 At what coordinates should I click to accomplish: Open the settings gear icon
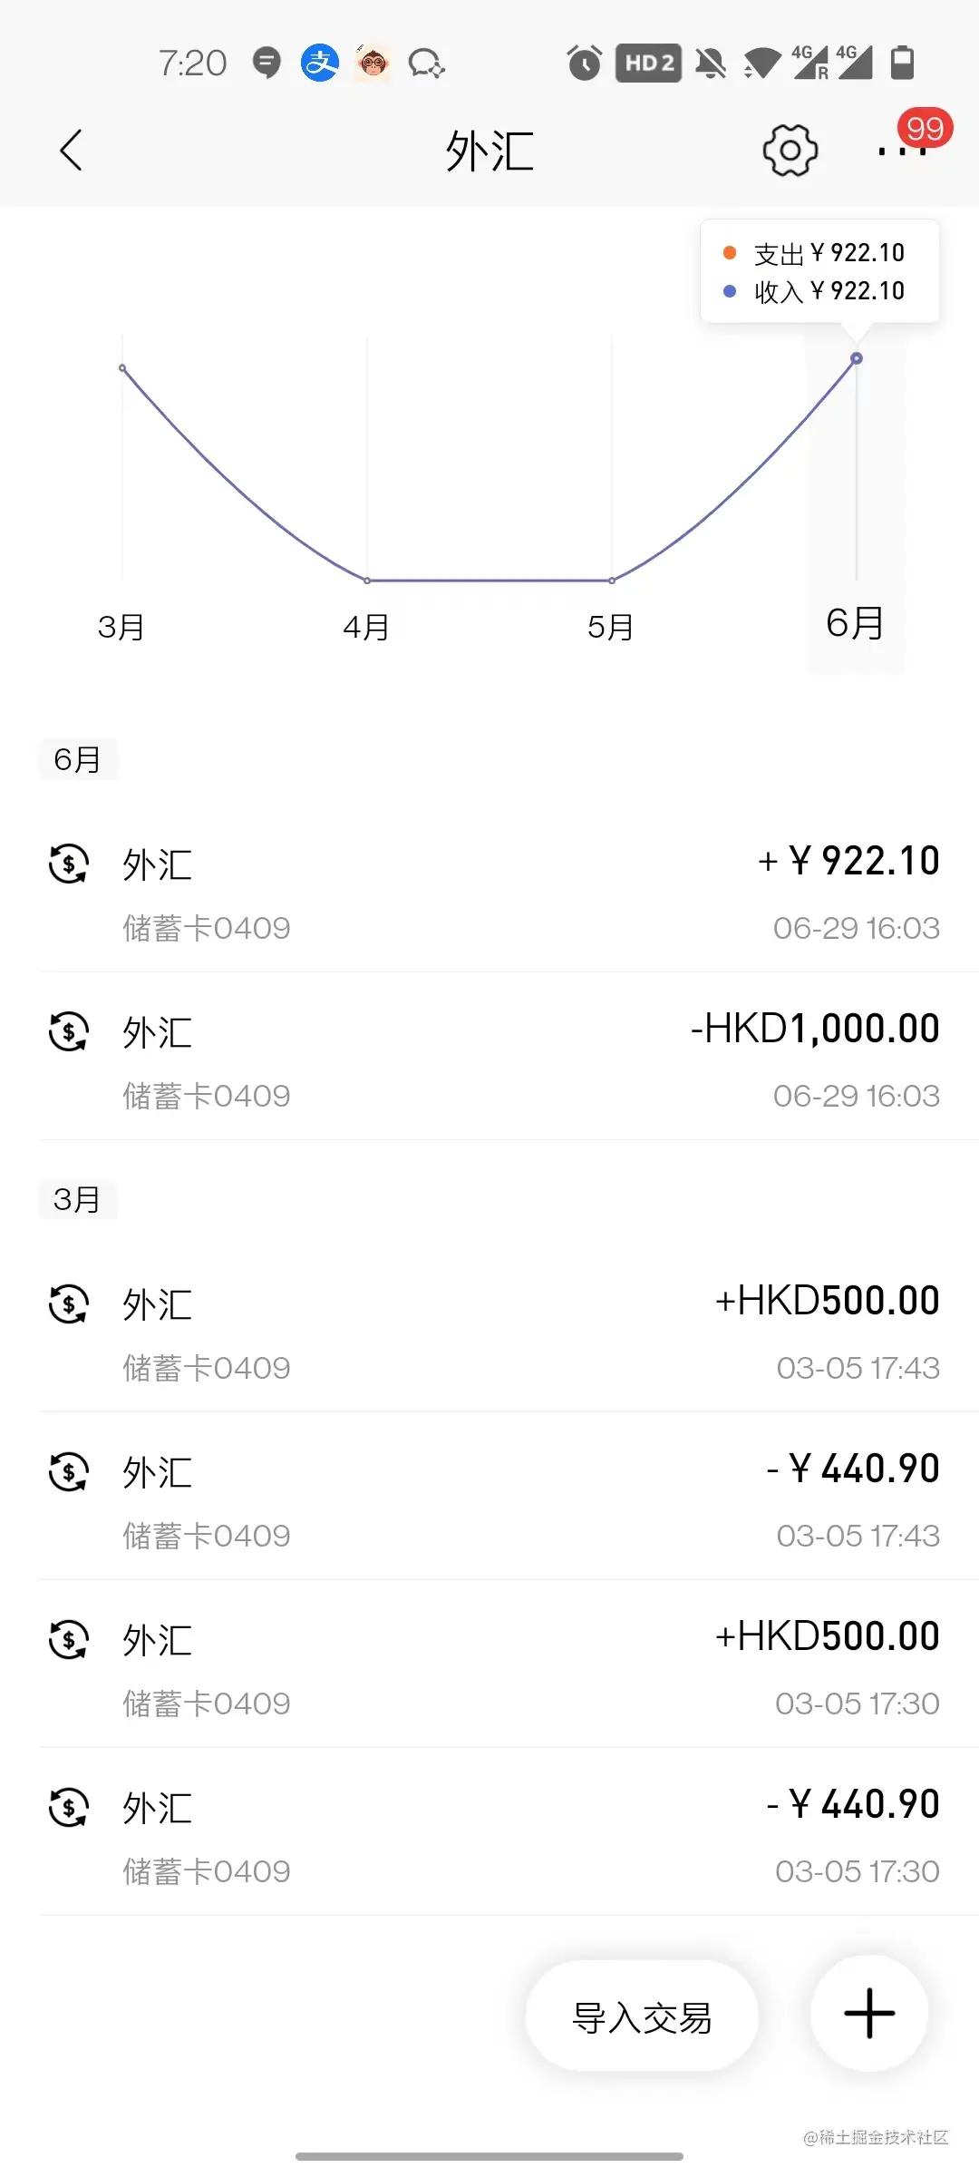pos(790,150)
